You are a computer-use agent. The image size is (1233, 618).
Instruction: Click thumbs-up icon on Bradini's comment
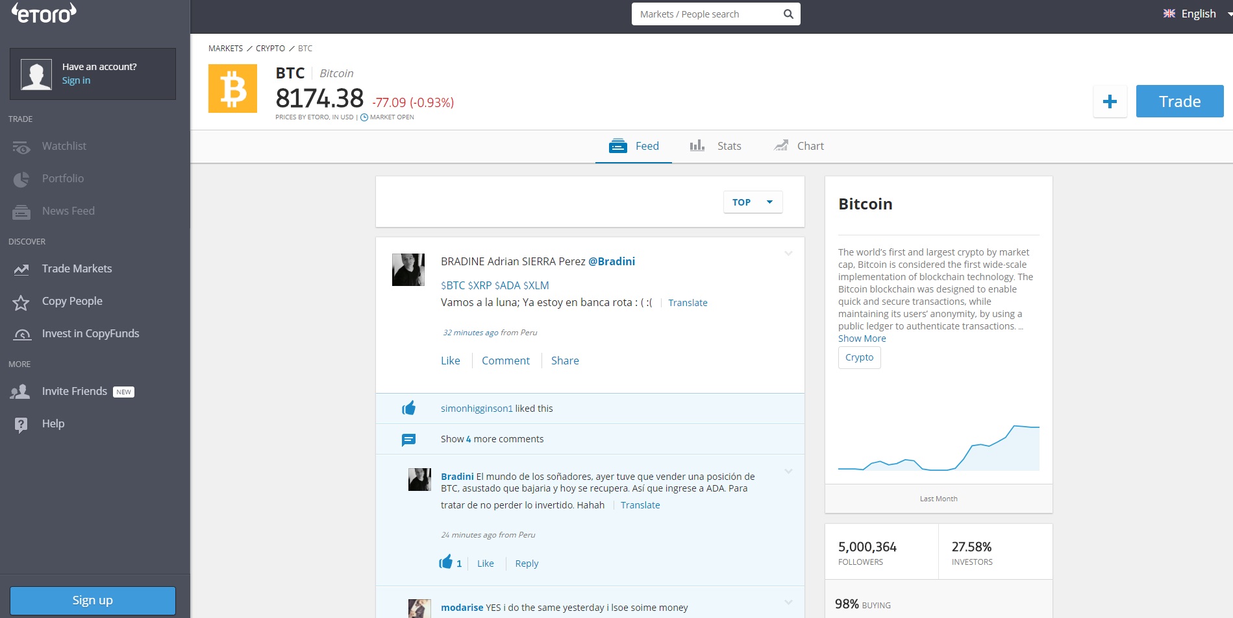pos(445,563)
